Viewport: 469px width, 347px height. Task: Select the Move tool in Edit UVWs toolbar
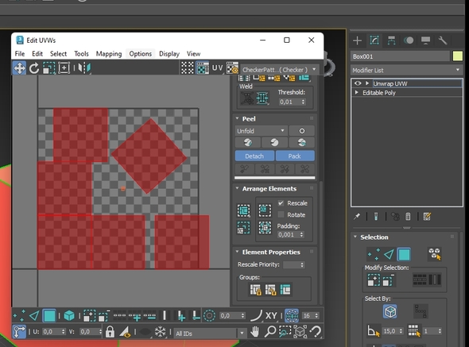[x=19, y=68]
